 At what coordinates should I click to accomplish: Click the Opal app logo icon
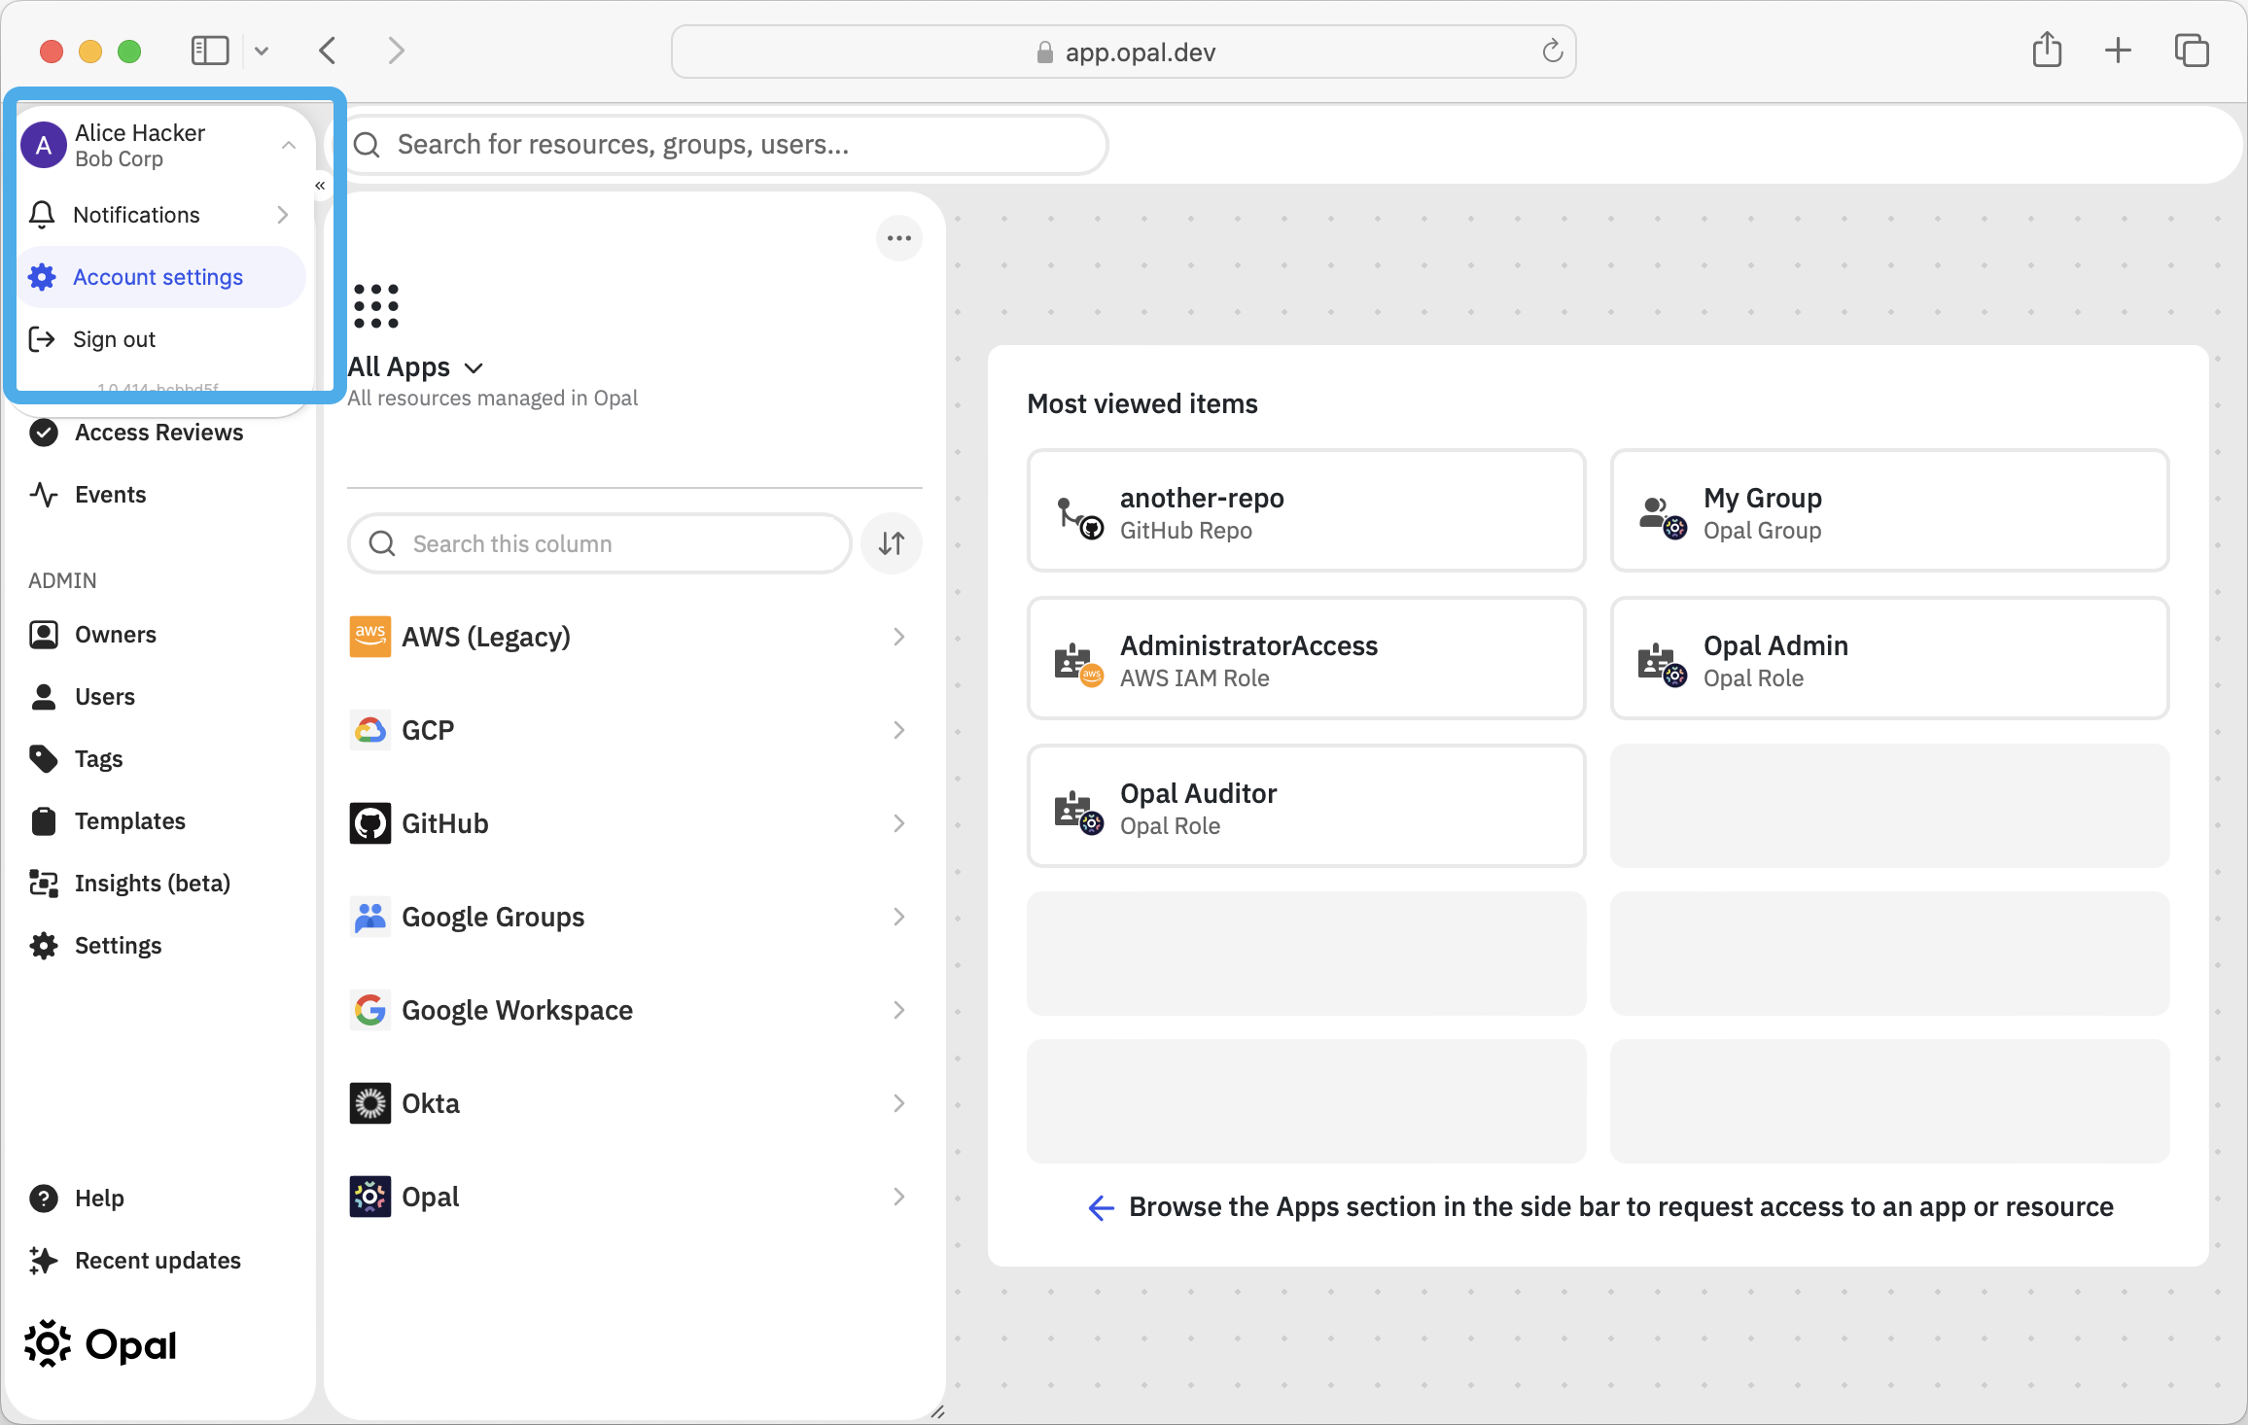click(x=370, y=1197)
